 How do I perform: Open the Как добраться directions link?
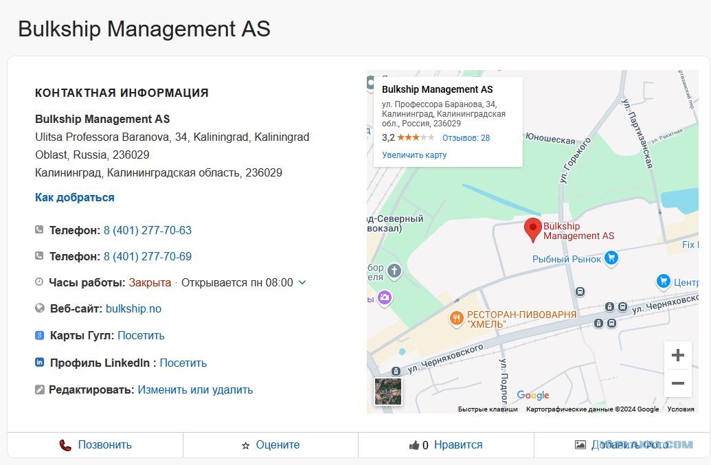[75, 198]
